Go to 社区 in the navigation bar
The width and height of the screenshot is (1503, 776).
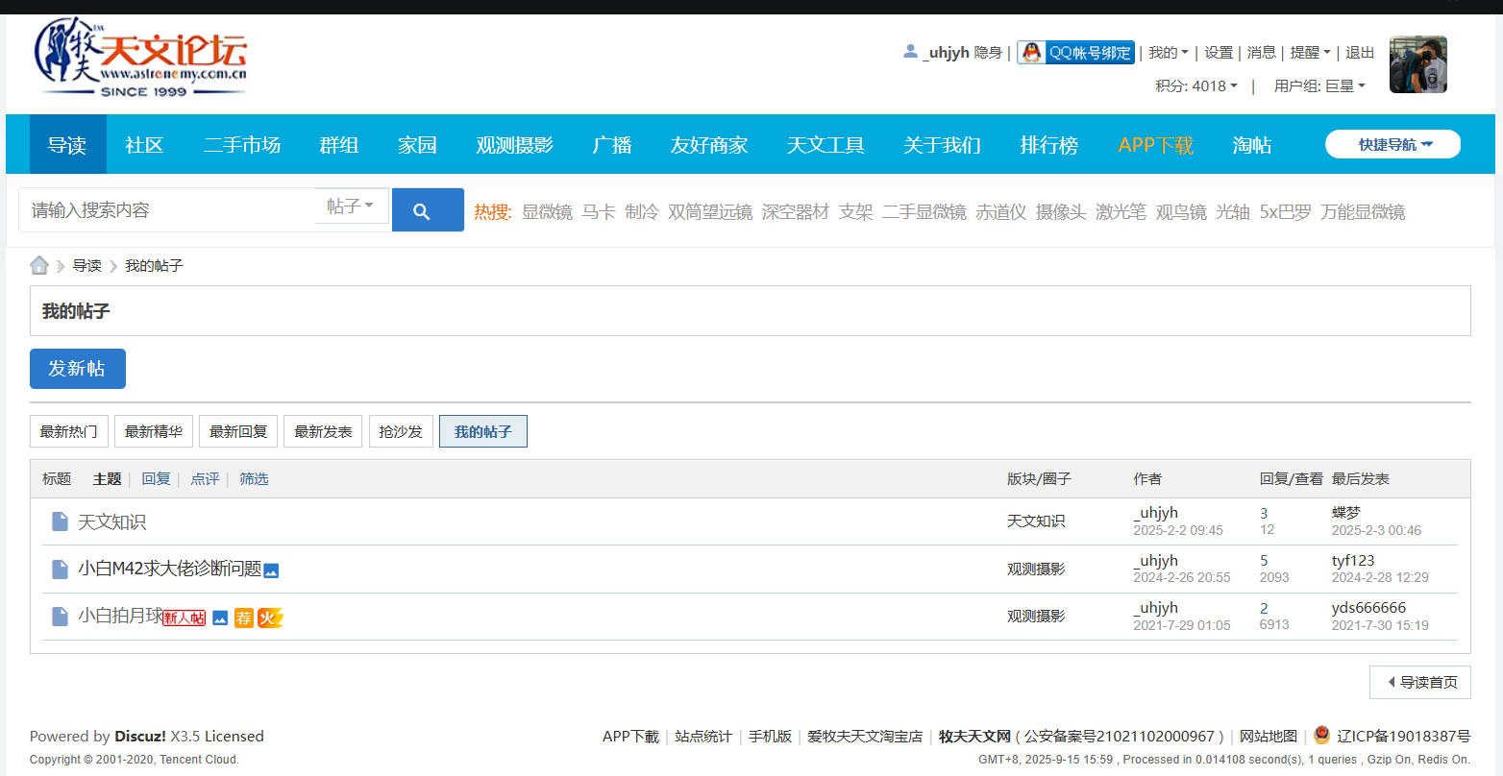(144, 145)
